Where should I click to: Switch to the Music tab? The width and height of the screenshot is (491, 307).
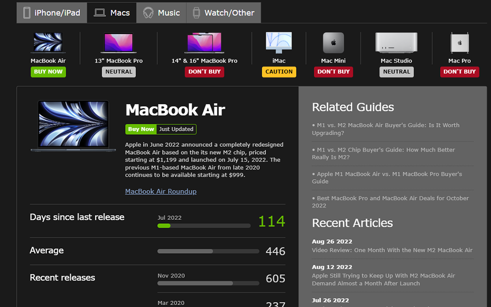point(161,13)
